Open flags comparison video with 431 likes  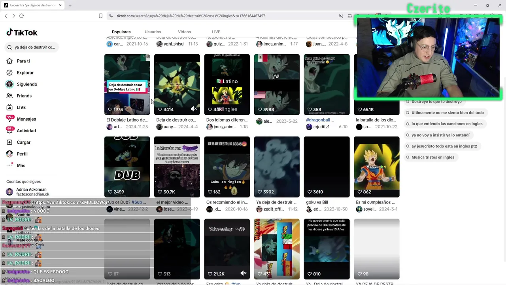click(277, 249)
